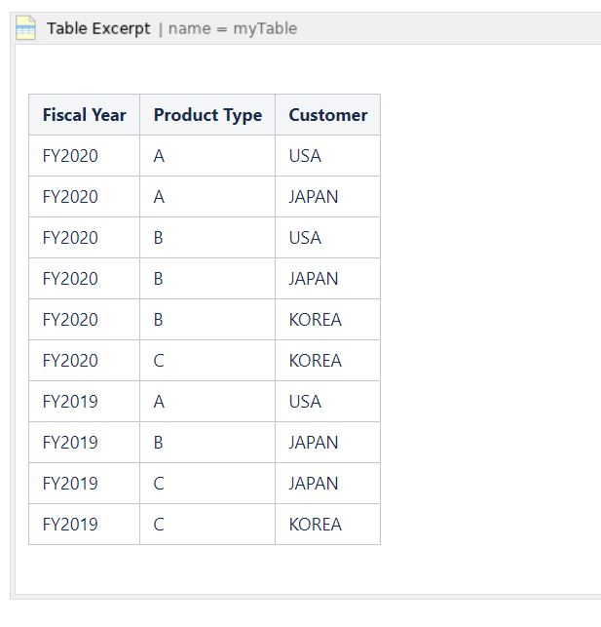The height and width of the screenshot is (627, 601).
Task: Click USA in the FY2019 product A row
Action: click(x=305, y=401)
